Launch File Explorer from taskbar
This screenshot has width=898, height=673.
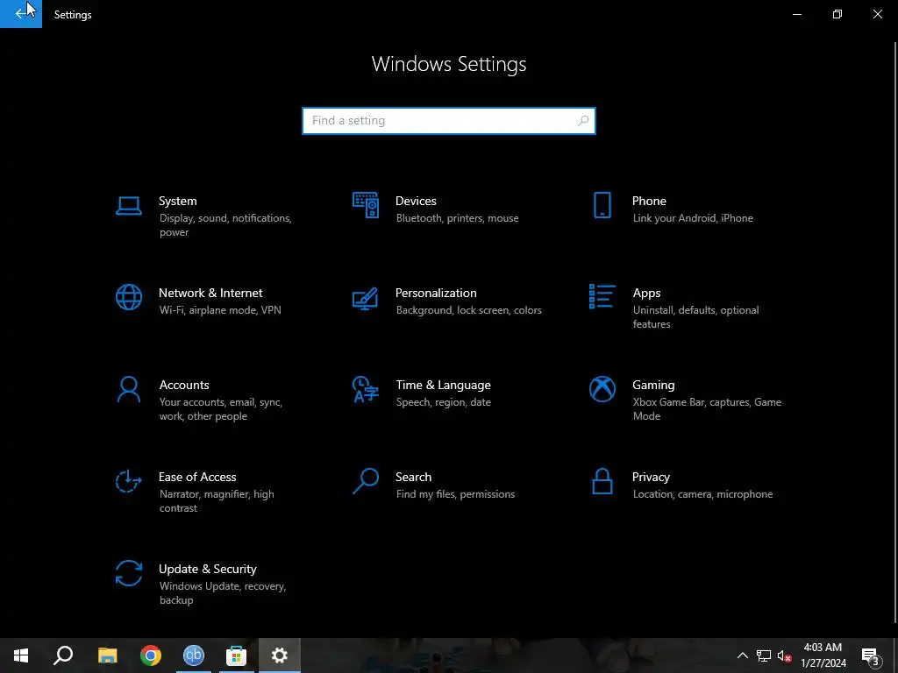pos(107,655)
